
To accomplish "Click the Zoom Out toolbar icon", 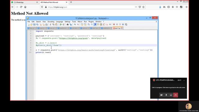I will click(78, 24).
